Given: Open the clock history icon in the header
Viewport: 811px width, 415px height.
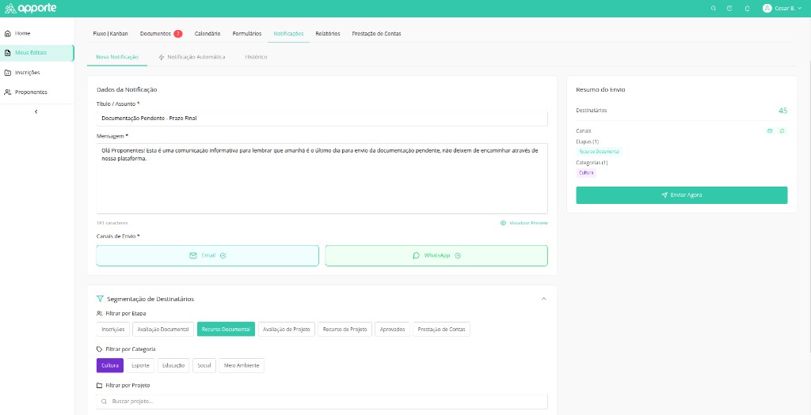Looking at the screenshot, I should [x=729, y=8].
